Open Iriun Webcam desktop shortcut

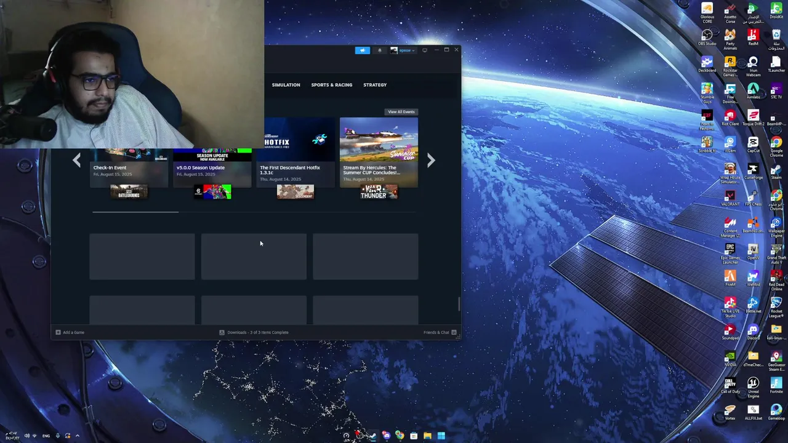tap(753, 66)
